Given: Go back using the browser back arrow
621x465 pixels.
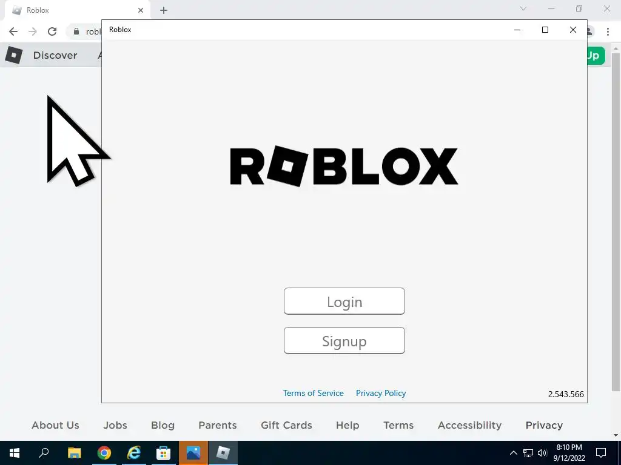Looking at the screenshot, I should click(x=13, y=31).
